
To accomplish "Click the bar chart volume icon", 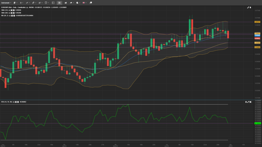I will tap(65, 3).
